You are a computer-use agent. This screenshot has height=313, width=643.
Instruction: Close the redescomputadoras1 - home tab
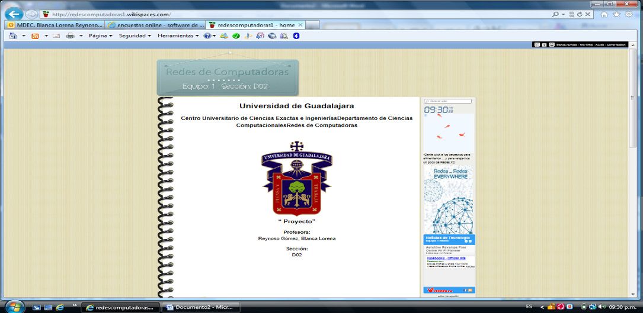click(300, 25)
